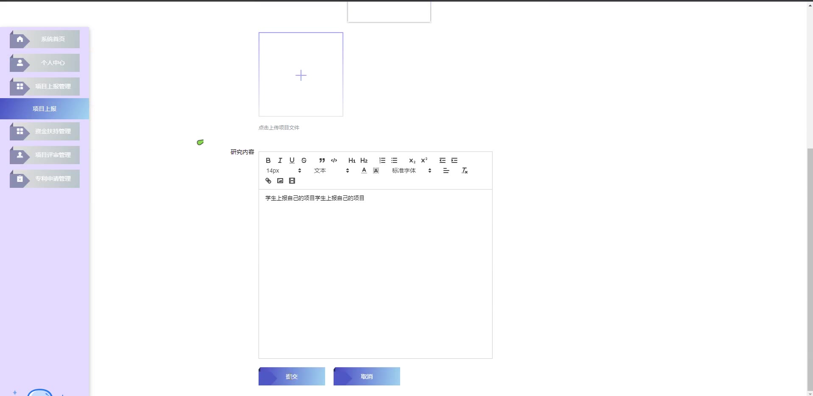Image resolution: width=813 pixels, height=396 pixels.
Task: Click the 研究内容 field label
Action: point(242,152)
